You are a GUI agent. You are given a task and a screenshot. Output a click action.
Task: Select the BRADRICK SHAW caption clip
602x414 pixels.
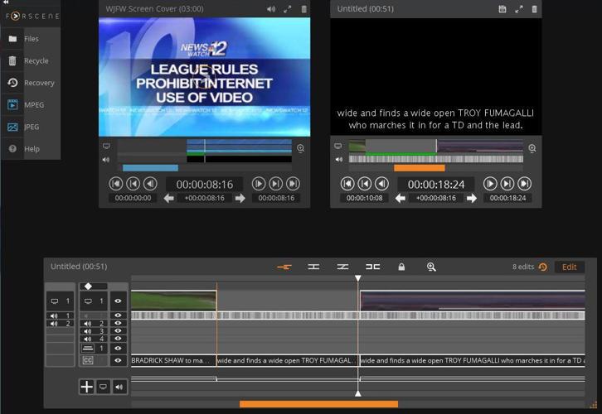173,360
